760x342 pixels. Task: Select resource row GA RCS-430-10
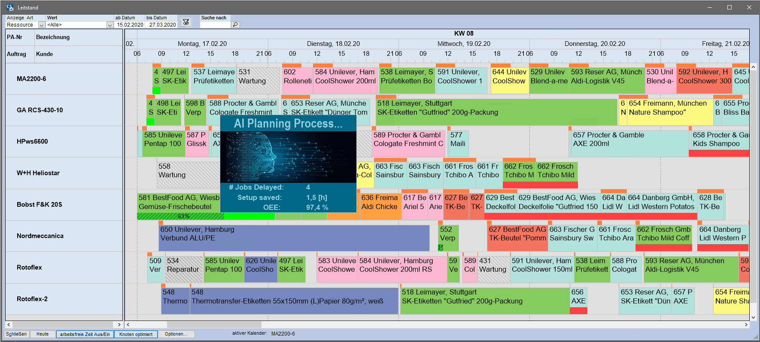[x=64, y=110]
